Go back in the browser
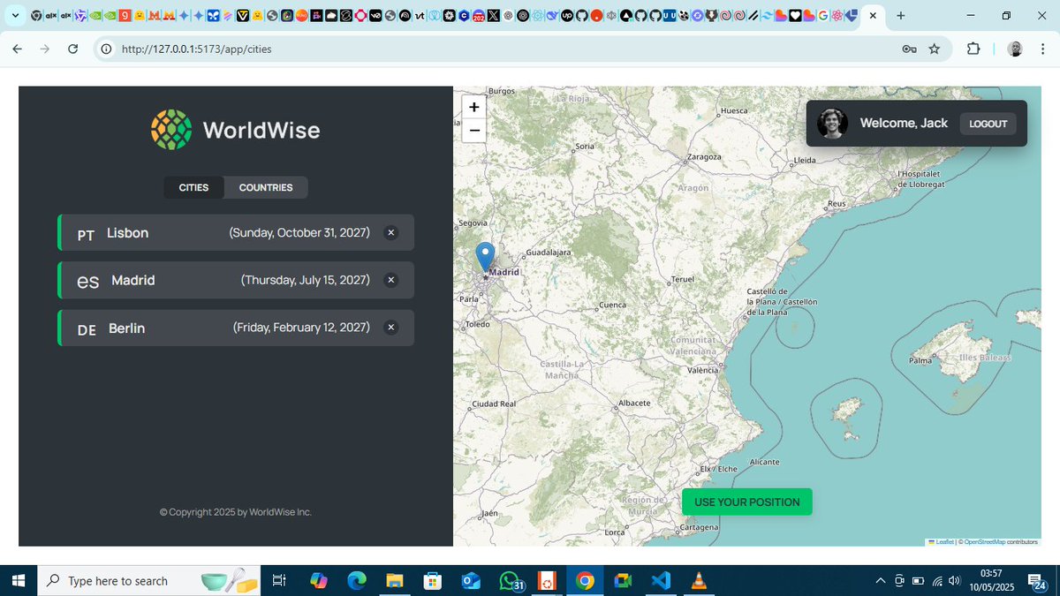 pyautogui.click(x=17, y=49)
